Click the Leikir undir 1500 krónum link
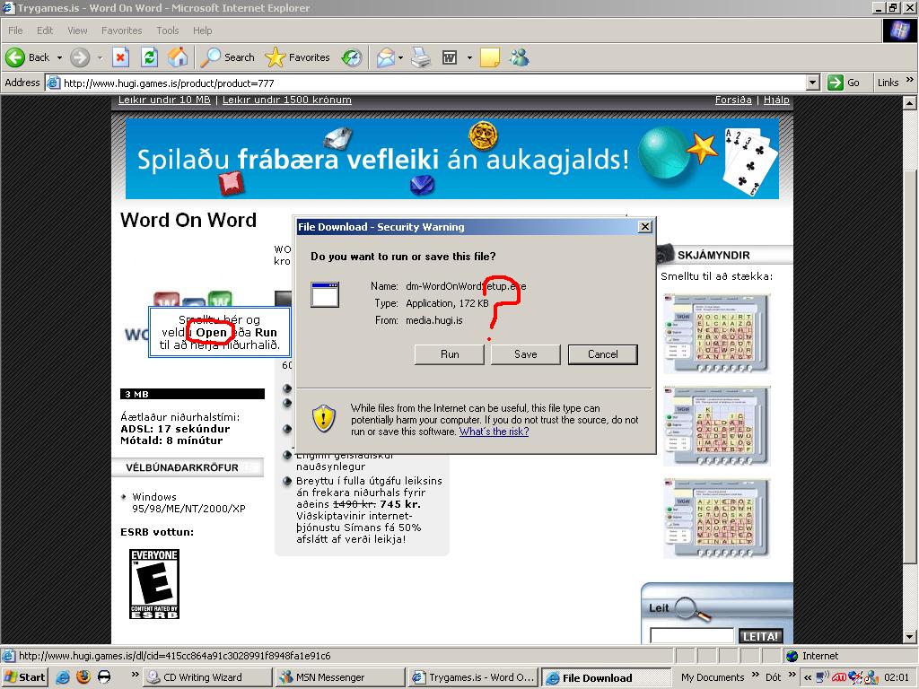 tap(286, 100)
